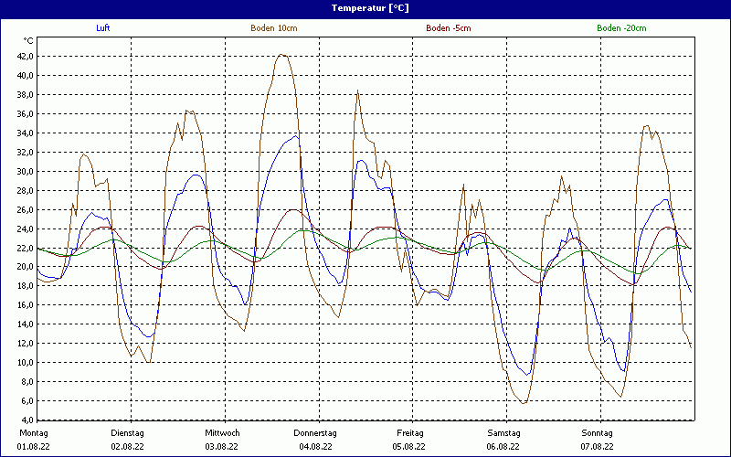Click the 30,0 y-axis tick label

tap(25, 171)
